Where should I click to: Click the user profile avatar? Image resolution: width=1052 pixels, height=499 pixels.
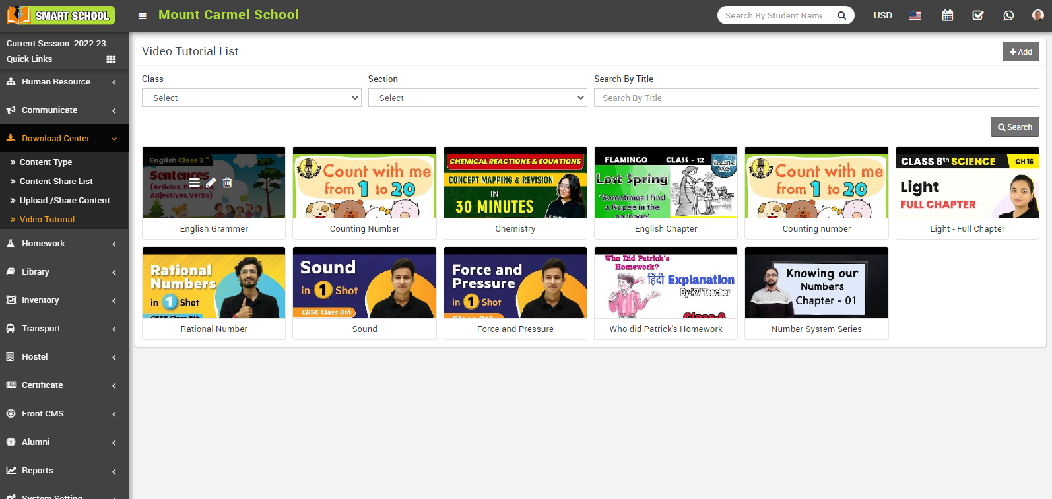point(1037,15)
